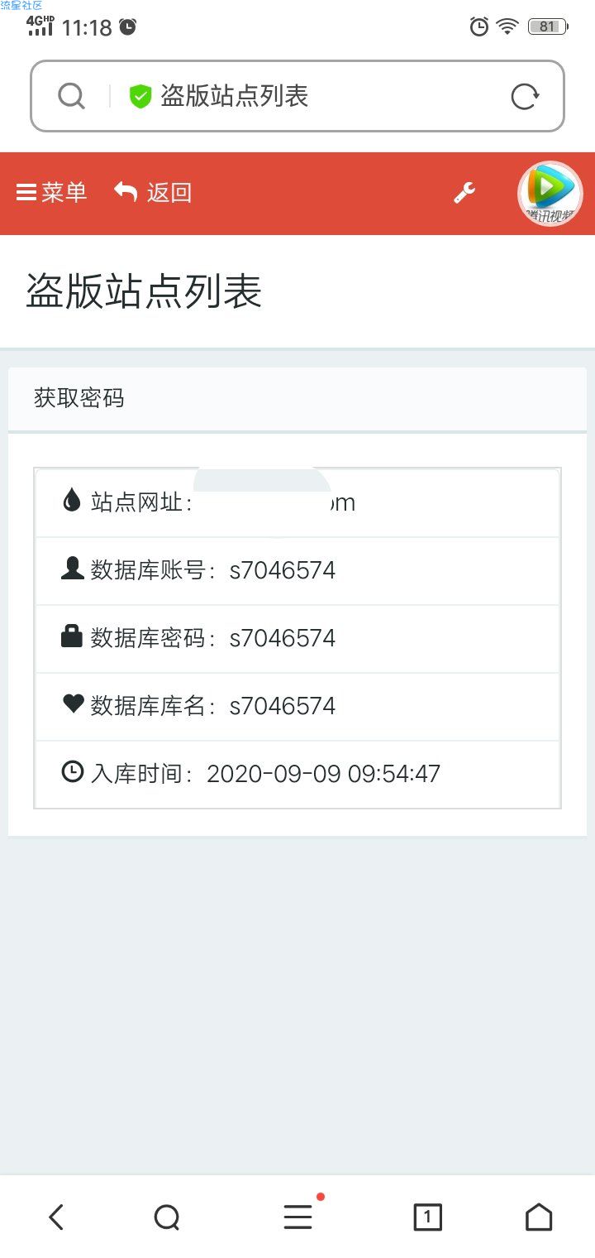
Task: Tap the heart icon beside 数据库库名
Action: (73, 703)
